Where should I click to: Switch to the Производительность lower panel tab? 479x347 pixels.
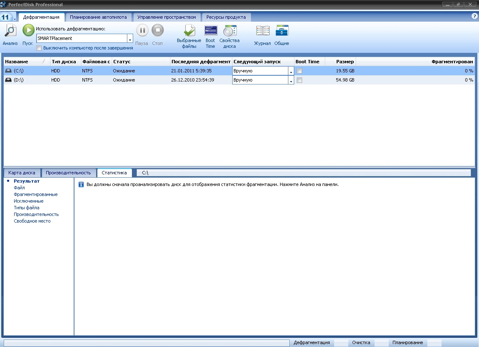point(68,173)
